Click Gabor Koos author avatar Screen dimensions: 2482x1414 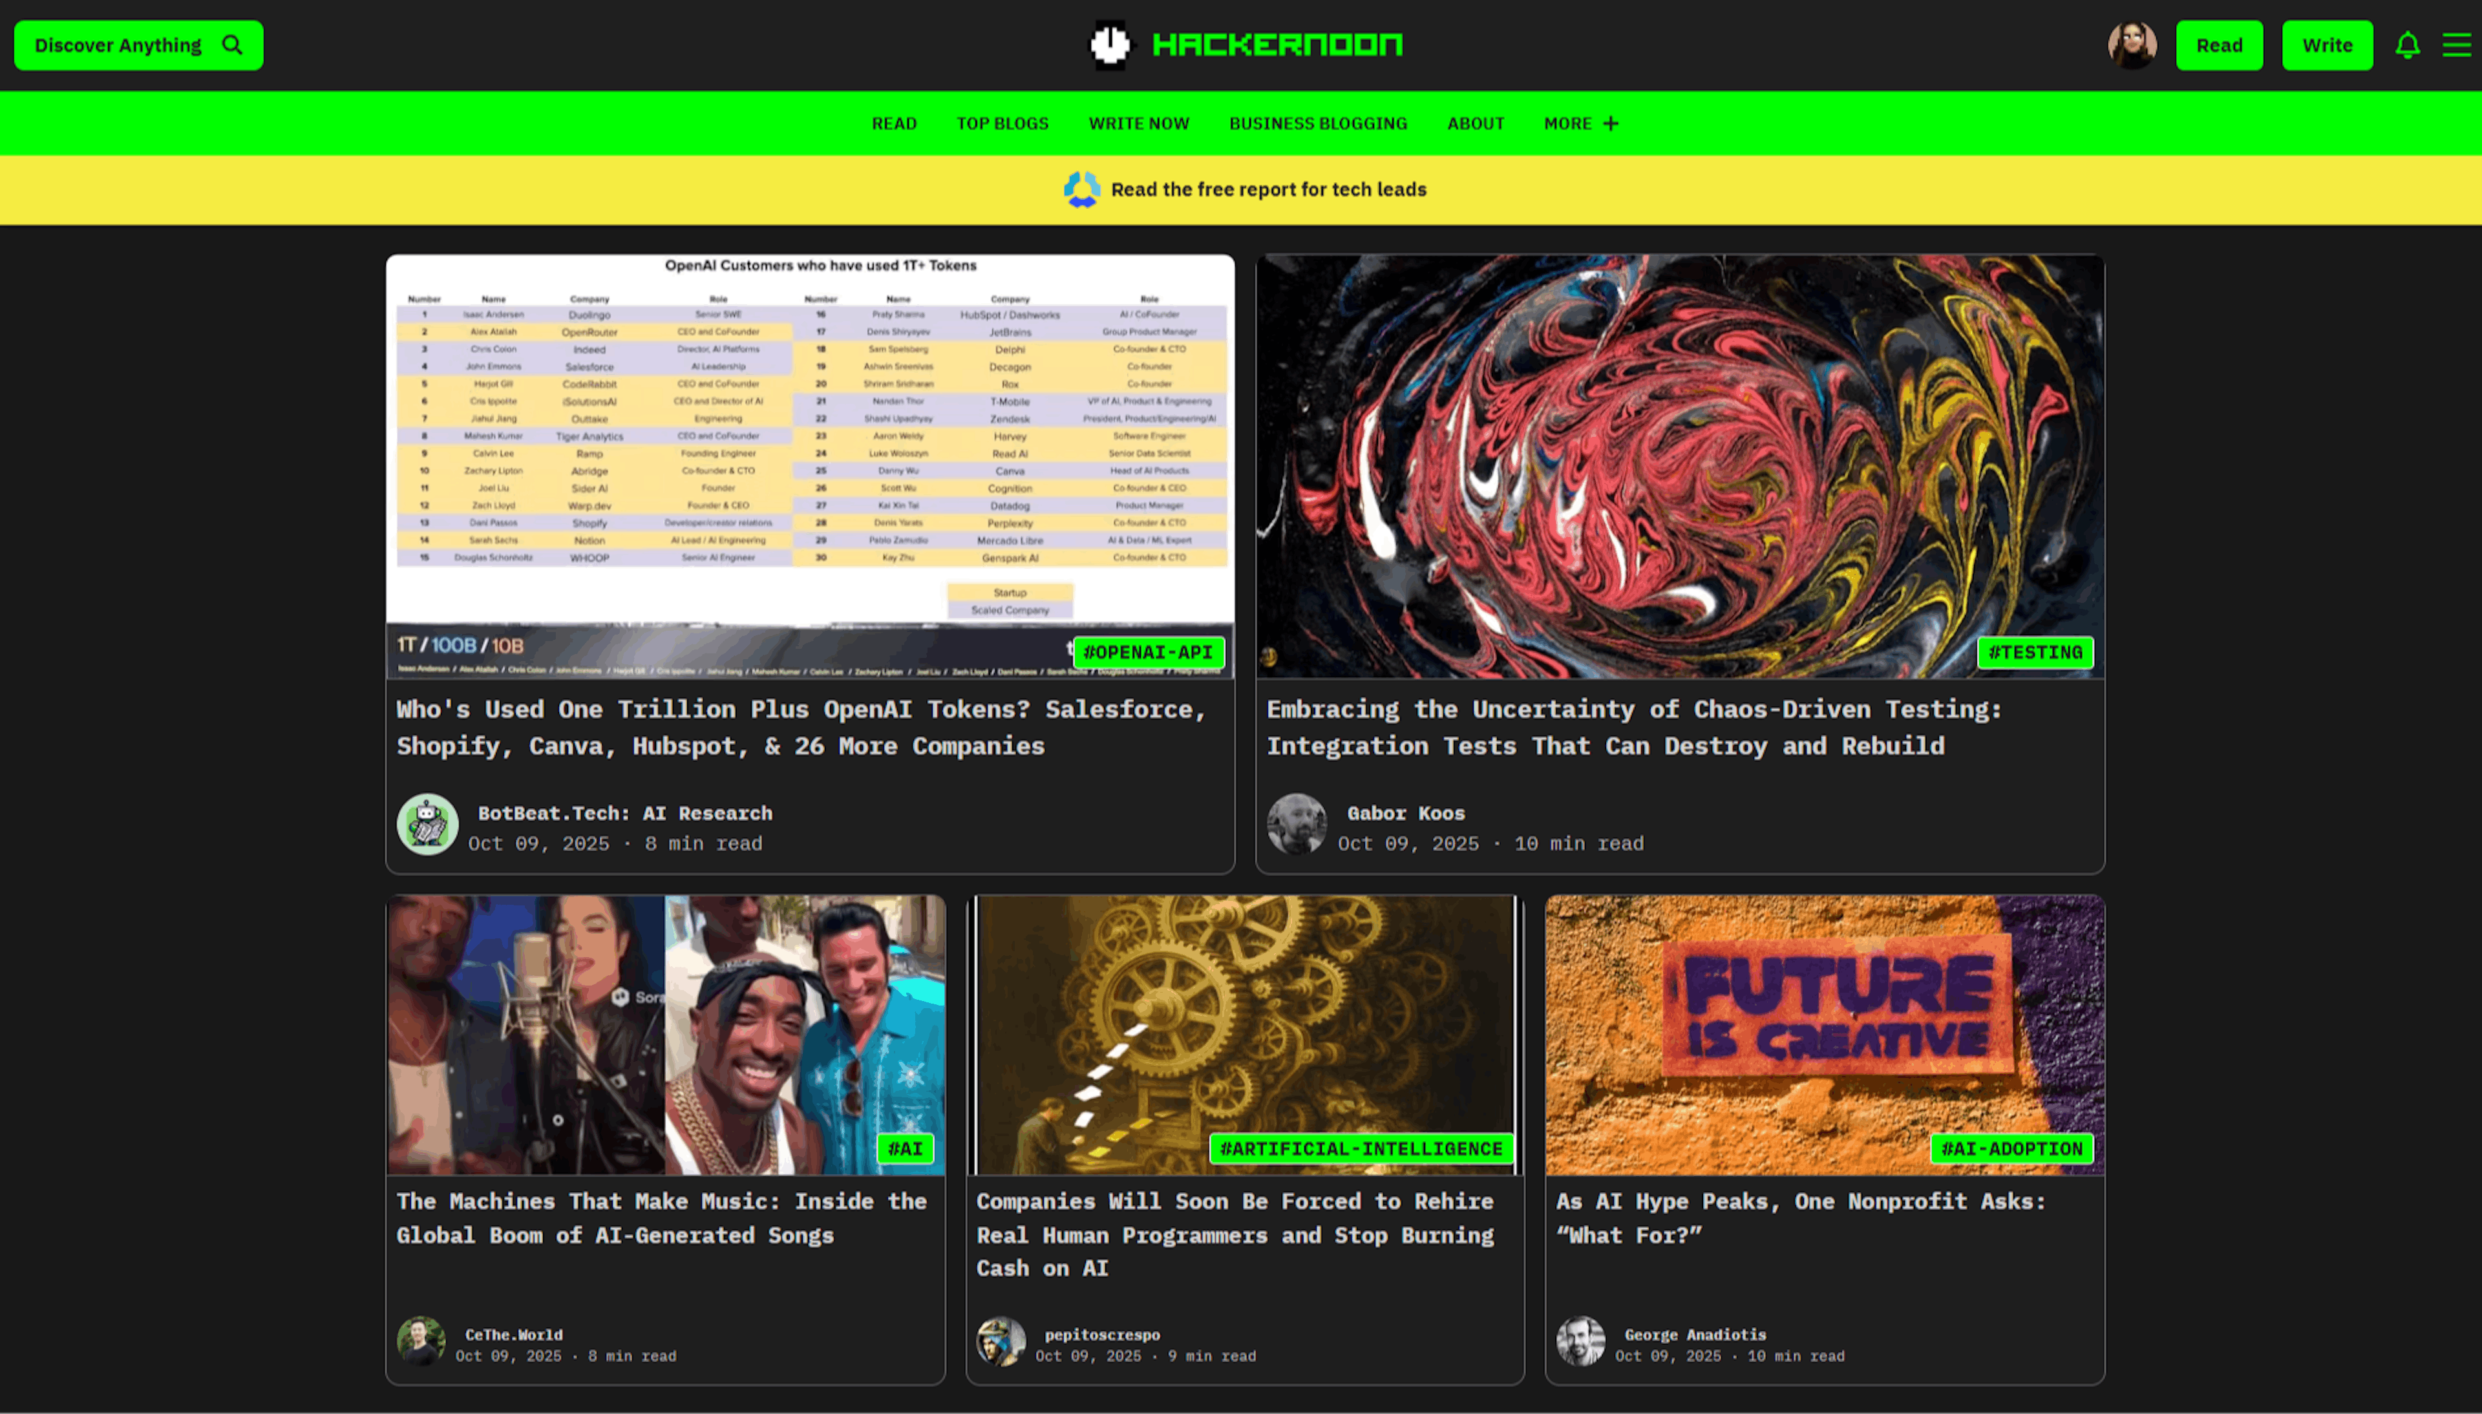(1297, 825)
